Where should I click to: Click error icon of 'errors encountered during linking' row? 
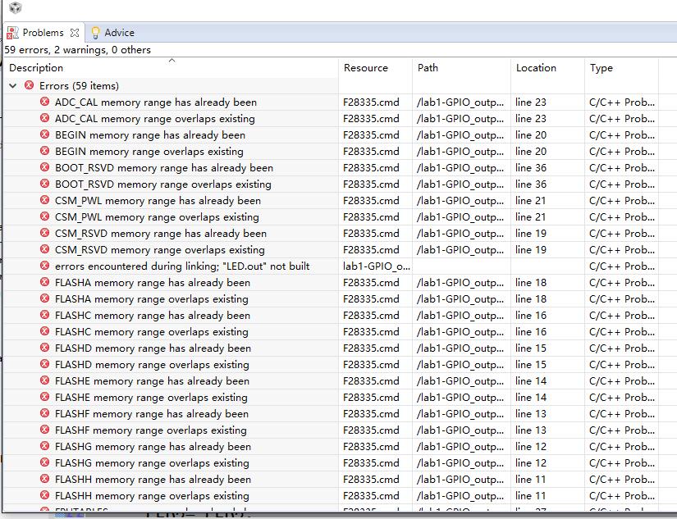44,266
